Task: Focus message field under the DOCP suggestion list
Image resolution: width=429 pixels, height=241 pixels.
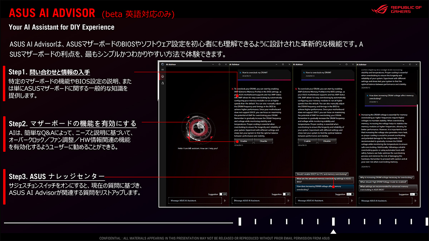Action: tap(322, 201)
